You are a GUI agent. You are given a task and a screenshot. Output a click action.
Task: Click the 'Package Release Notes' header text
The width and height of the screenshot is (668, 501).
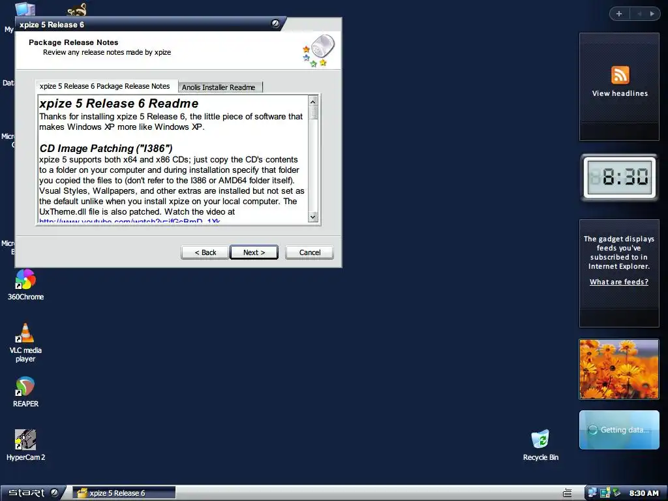pyautogui.click(x=73, y=42)
